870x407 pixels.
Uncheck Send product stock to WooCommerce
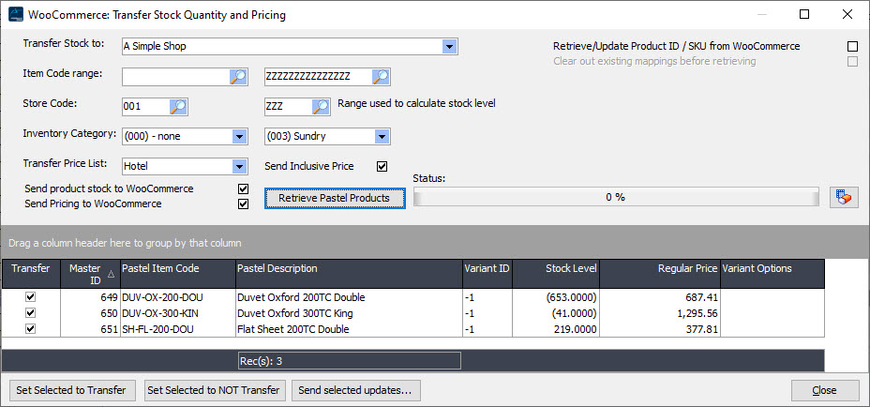point(243,189)
